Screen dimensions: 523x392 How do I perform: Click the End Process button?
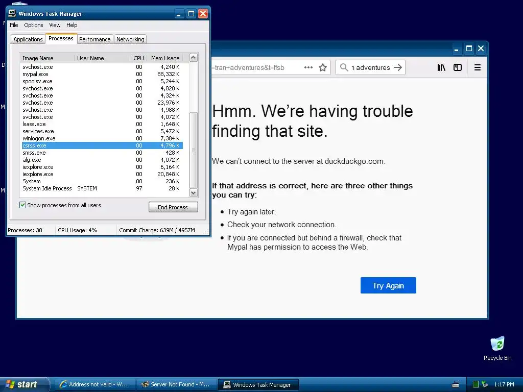[173, 207]
